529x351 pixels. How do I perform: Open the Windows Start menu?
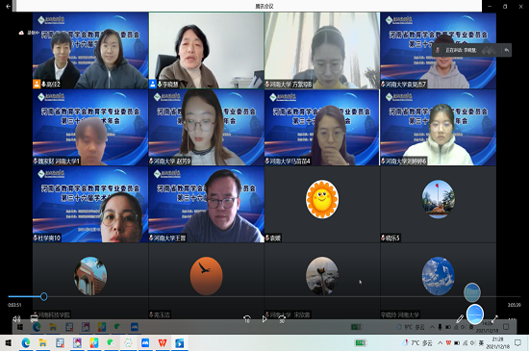coord(8,343)
